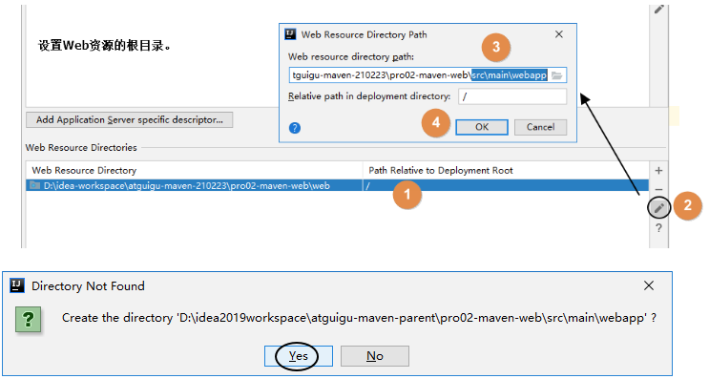Click OK in Web Resource Directory Path dialog

coord(482,127)
